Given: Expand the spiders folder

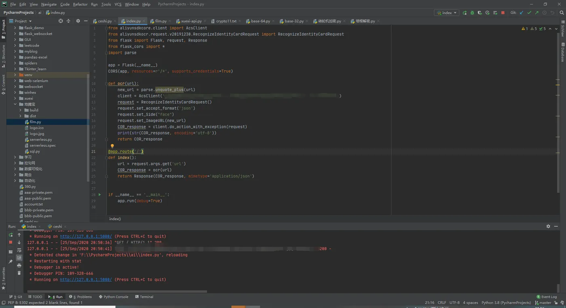Looking at the screenshot, I should click(15, 63).
